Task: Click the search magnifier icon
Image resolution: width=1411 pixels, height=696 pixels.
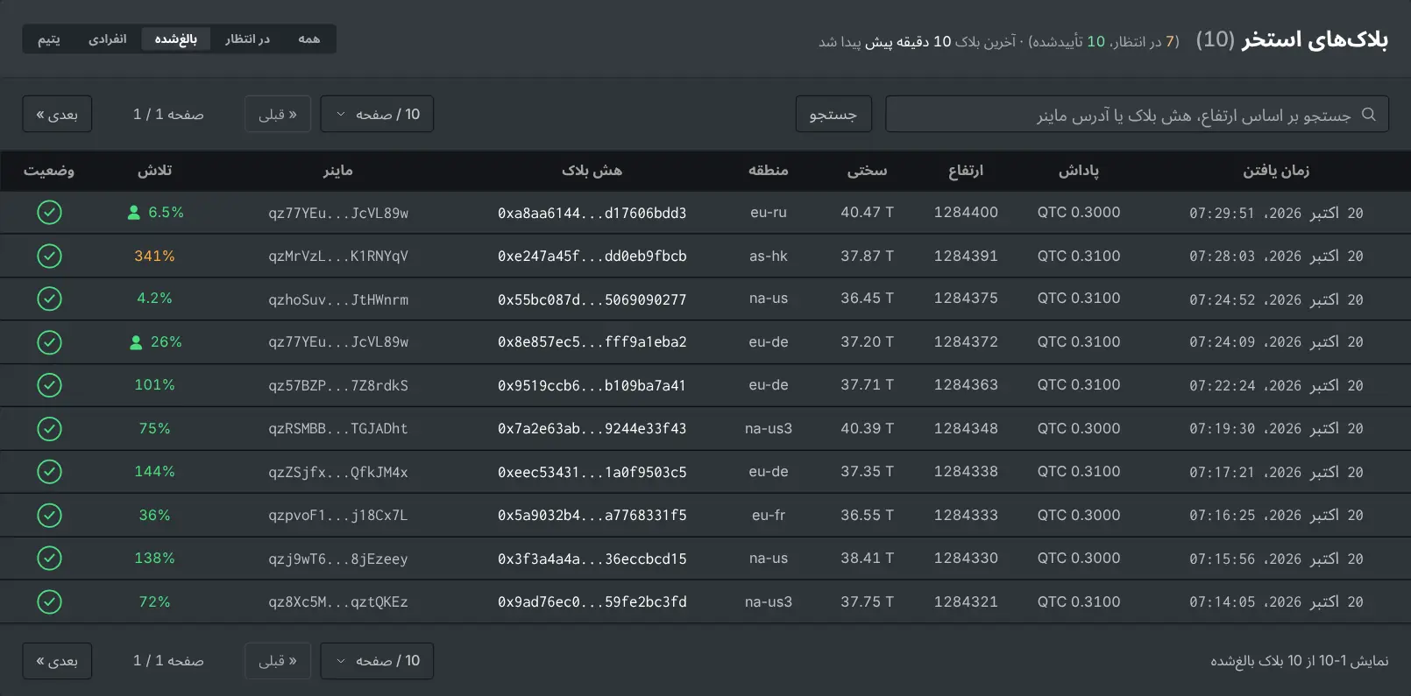Action: point(1369,115)
